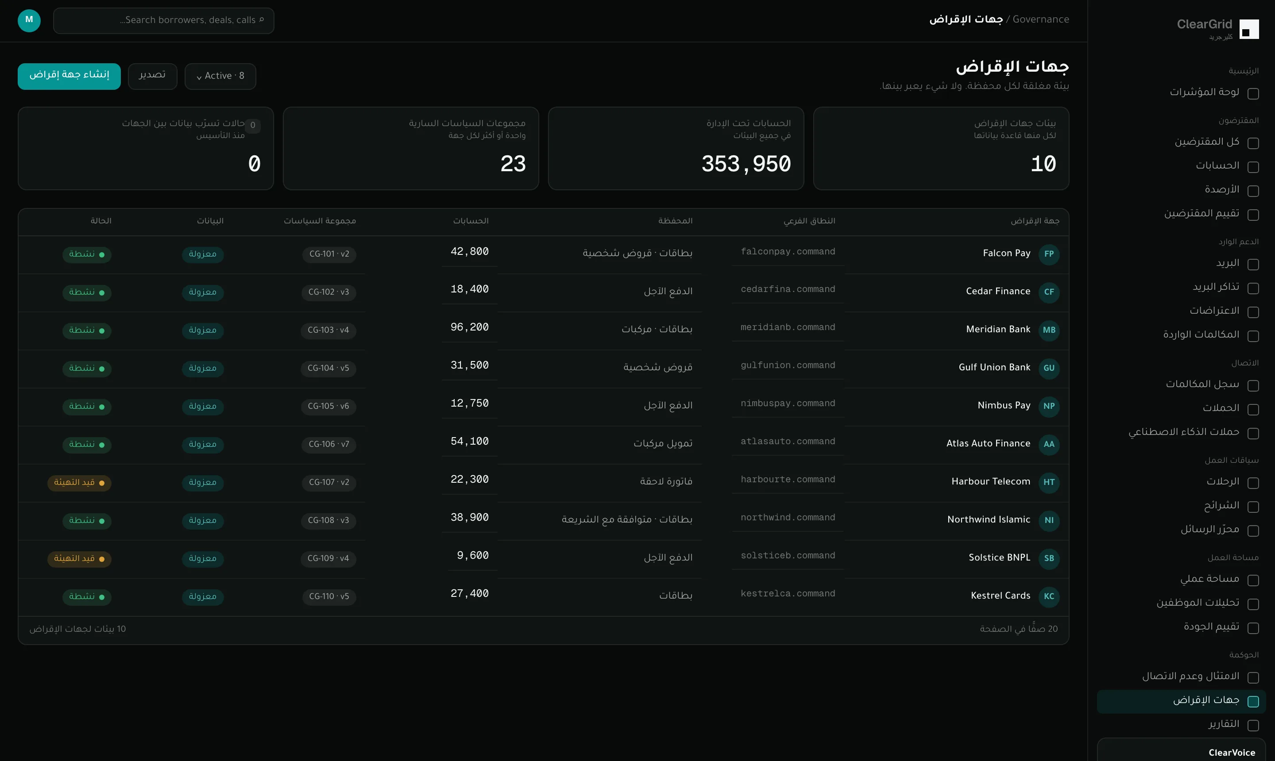The image size is (1275, 761).
Task: Click the الحسابات sidebar icon
Action: pos(1253,167)
